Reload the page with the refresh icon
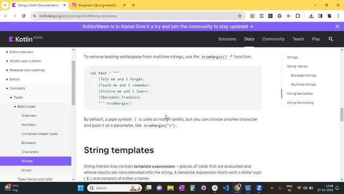 click(24, 16)
